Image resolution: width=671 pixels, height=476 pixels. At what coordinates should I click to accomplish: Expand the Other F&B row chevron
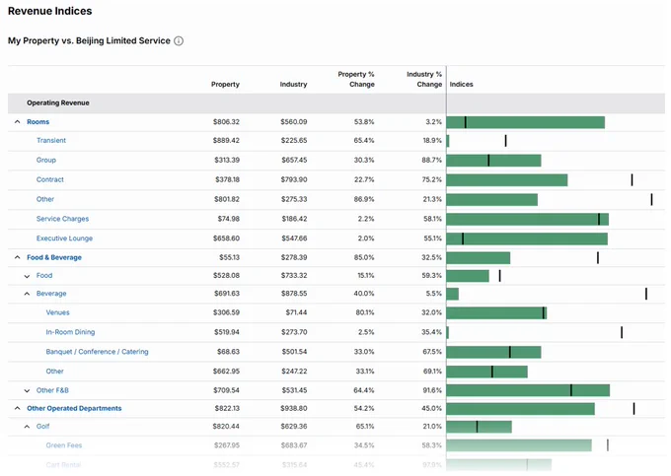[x=27, y=390]
